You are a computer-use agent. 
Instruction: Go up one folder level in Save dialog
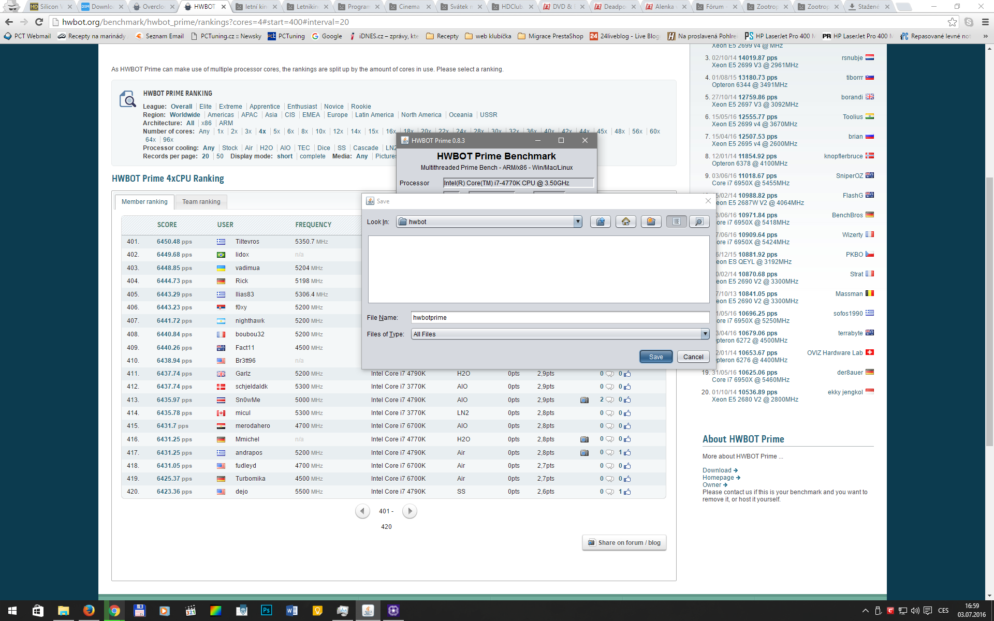click(601, 221)
